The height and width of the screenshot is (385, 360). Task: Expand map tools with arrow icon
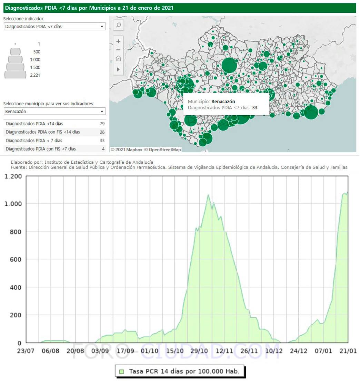(118, 69)
